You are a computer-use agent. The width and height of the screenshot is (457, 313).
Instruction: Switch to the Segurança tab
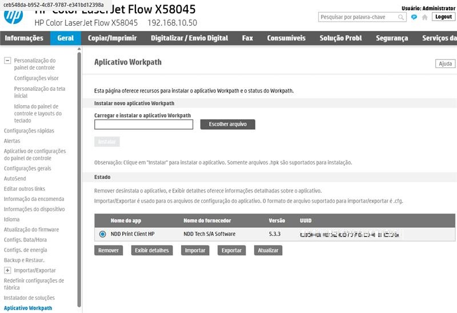click(392, 38)
